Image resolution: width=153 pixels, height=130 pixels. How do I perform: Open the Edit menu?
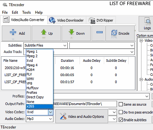click(x=15, y=12)
